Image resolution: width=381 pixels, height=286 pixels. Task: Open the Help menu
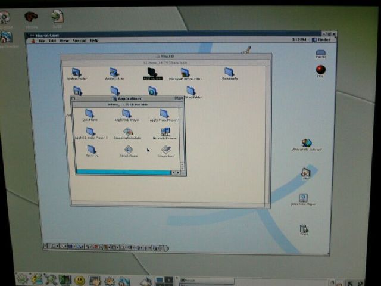[x=94, y=41]
